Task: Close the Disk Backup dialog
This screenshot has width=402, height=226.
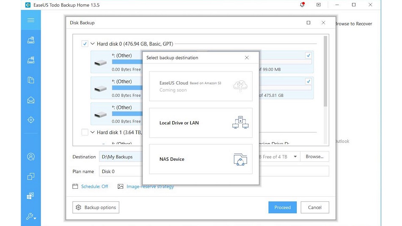Action: [323, 22]
